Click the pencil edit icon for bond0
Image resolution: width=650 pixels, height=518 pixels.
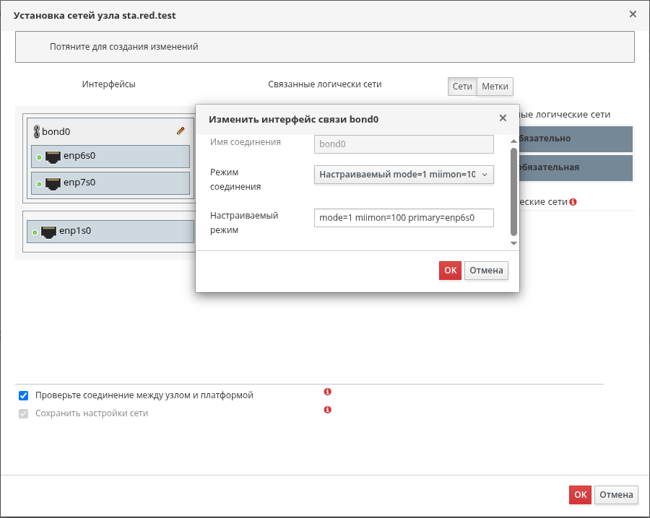(181, 131)
